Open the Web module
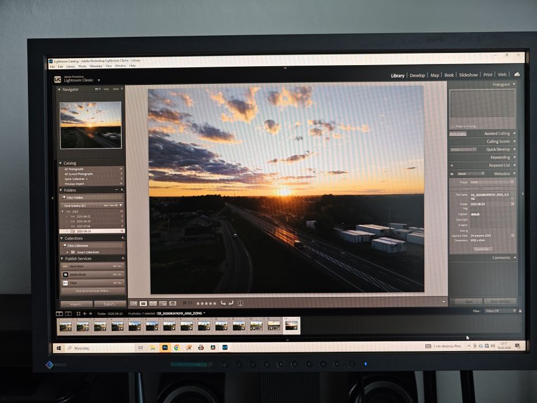 click(502, 74)
